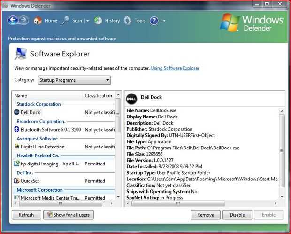Click the large Dell logo in details pane
Image resolution: width=291 pixels, height=234 pixels.
[131, 99]
